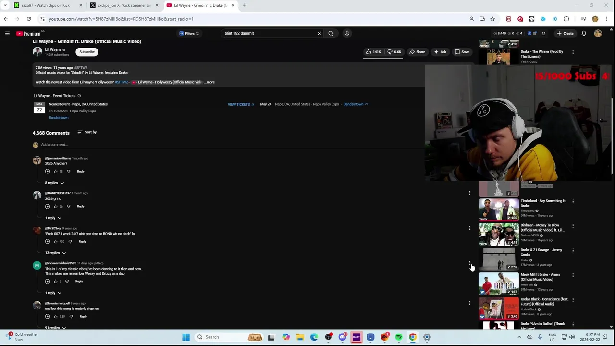
Task: Dislike the '2026 Anyone ?' comment
Action: click(x=68, y=171)
